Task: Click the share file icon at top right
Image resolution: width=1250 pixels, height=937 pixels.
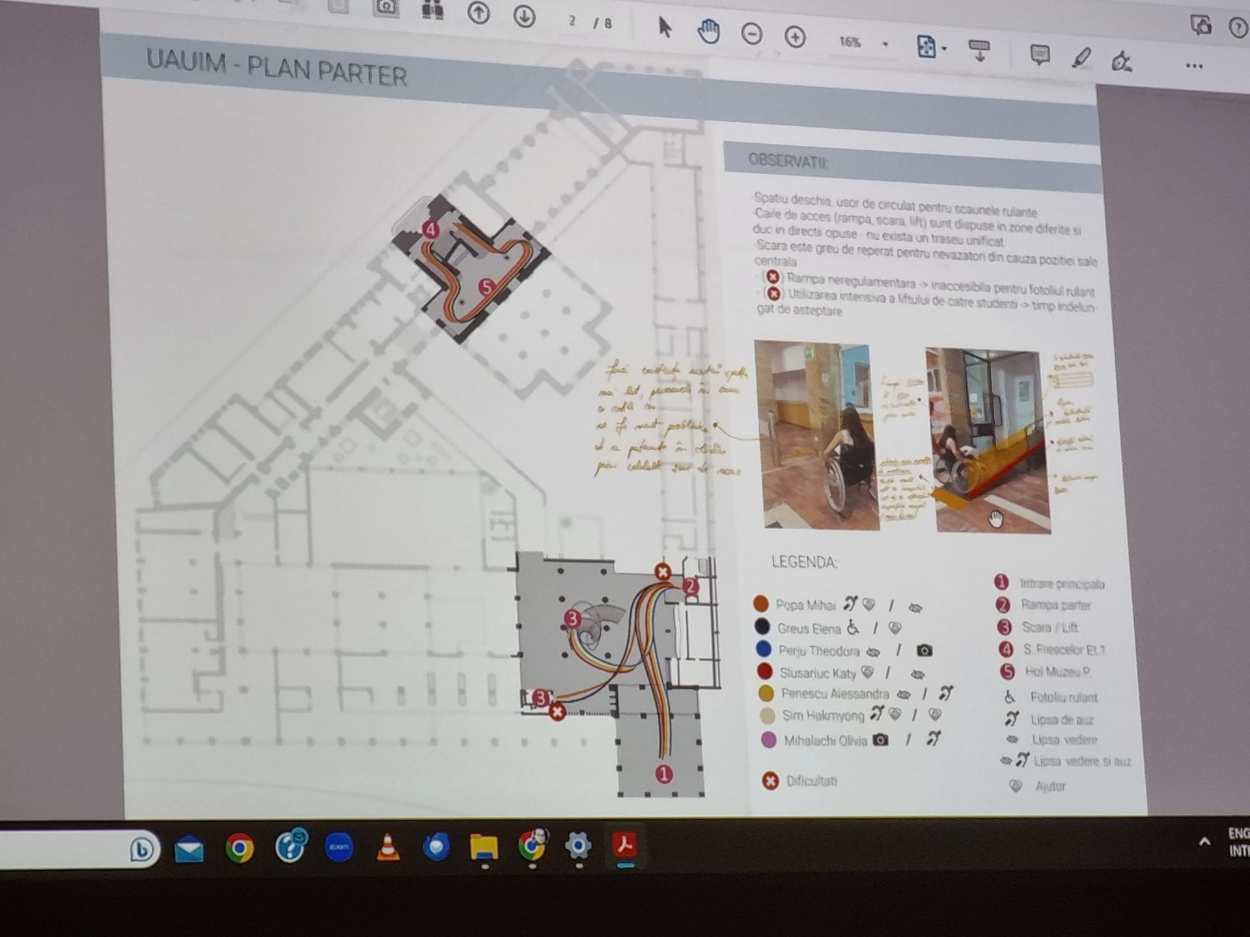Action: tap(1201, 25)
